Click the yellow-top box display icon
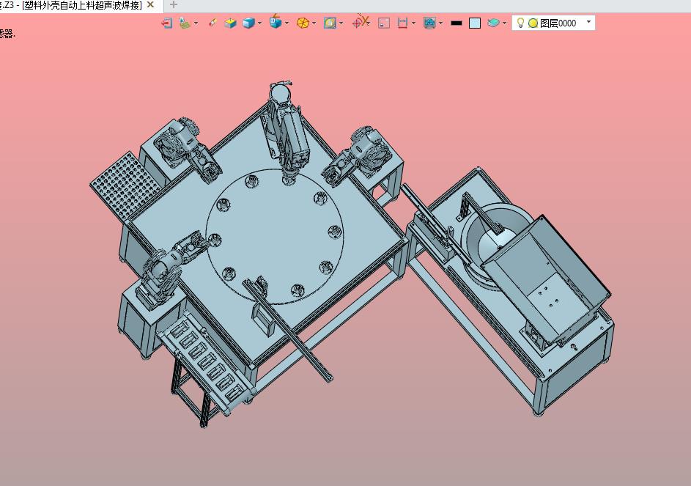 [230, 23]
